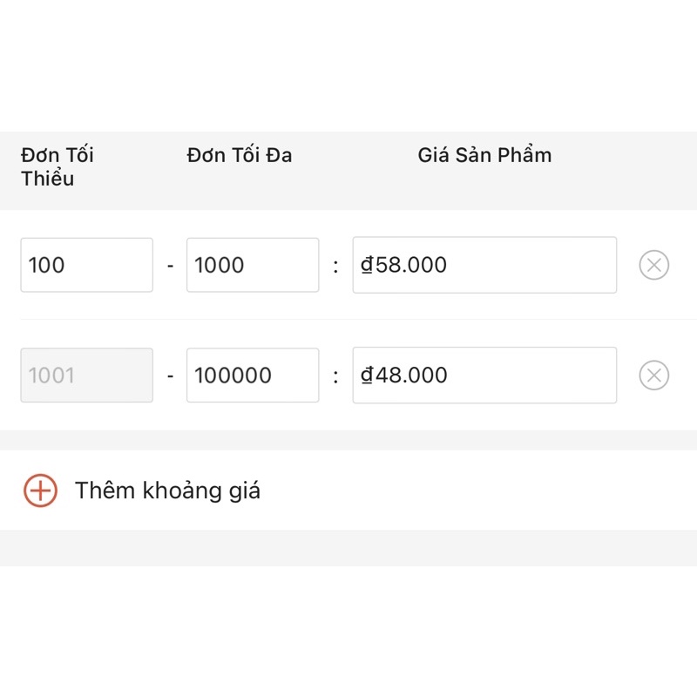697x697 pixels.
Task: Click the dash between 100 and 1000
Action: 170,266
